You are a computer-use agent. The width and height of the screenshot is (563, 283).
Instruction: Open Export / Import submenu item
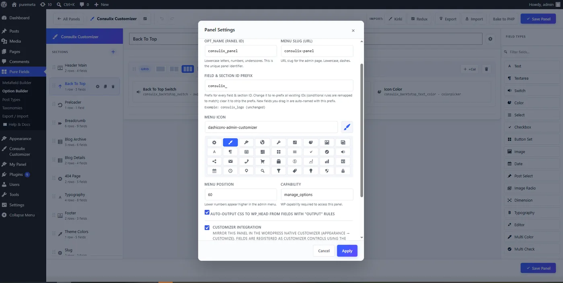tap(15, 116)
